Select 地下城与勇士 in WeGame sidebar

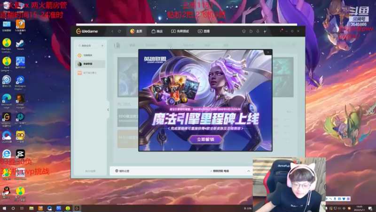pos(90,73)
